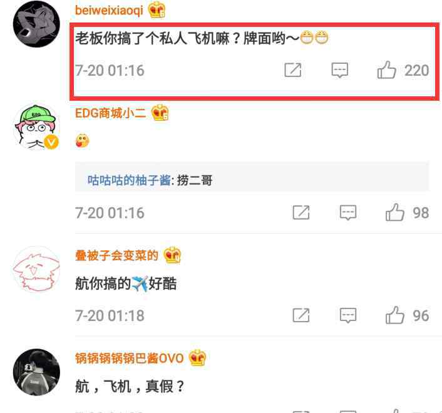The height and width of the screenshot is (413, 442).
Task: Open 咕咕咕的柚子酱 profile link in reply
Action: (129, 180)
